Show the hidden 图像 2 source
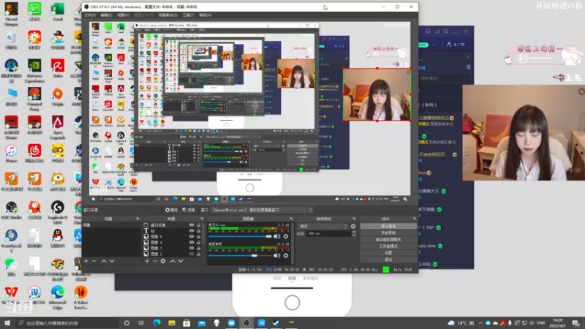585x329 pixels. pos(192,254)
